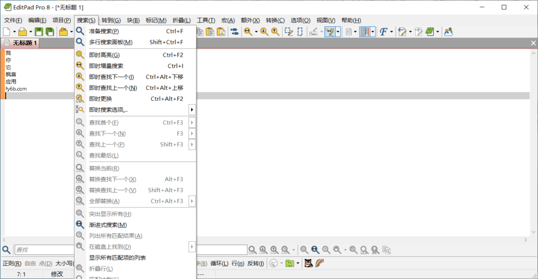
Task: Toggle the 反转(I) invert search option
Action: (255, 263)
